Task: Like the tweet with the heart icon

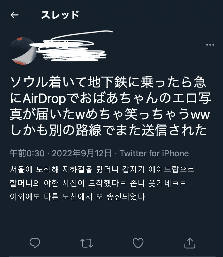Action: pos(138,243)
